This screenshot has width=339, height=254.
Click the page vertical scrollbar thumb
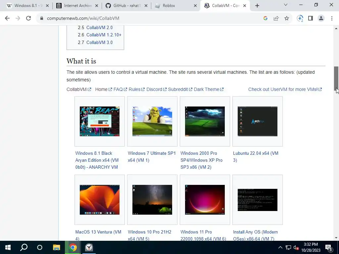(x=336, y=78)
